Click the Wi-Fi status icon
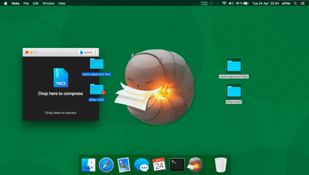Image resolution: width=309 pixels, height=175 pixels. (224, 3)
